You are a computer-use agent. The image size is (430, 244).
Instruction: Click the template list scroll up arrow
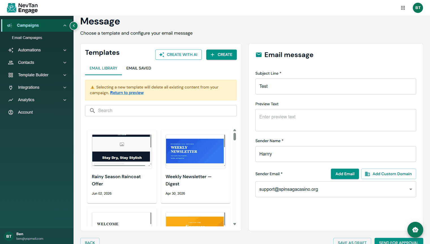point(235,130)
